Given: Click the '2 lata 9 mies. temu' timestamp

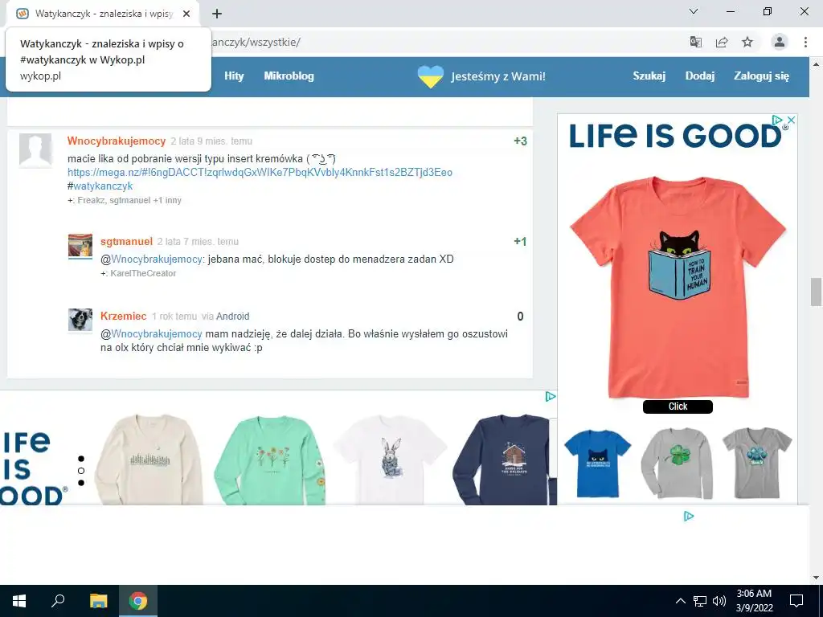Looking at the screenshot, I should pyautogui.click(x=211, y=141).
